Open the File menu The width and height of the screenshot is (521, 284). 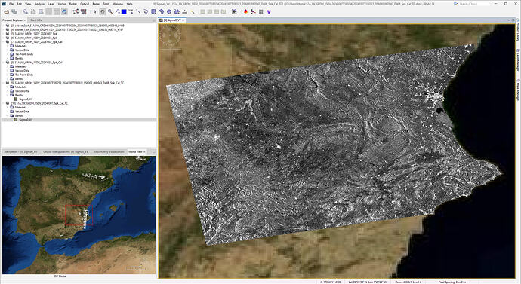(x=11, y=4)
